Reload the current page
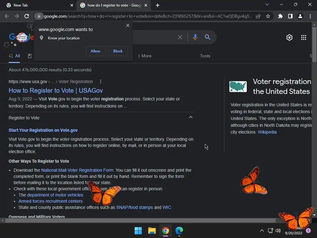Screen dimensions: 317x238 point(27,16)
